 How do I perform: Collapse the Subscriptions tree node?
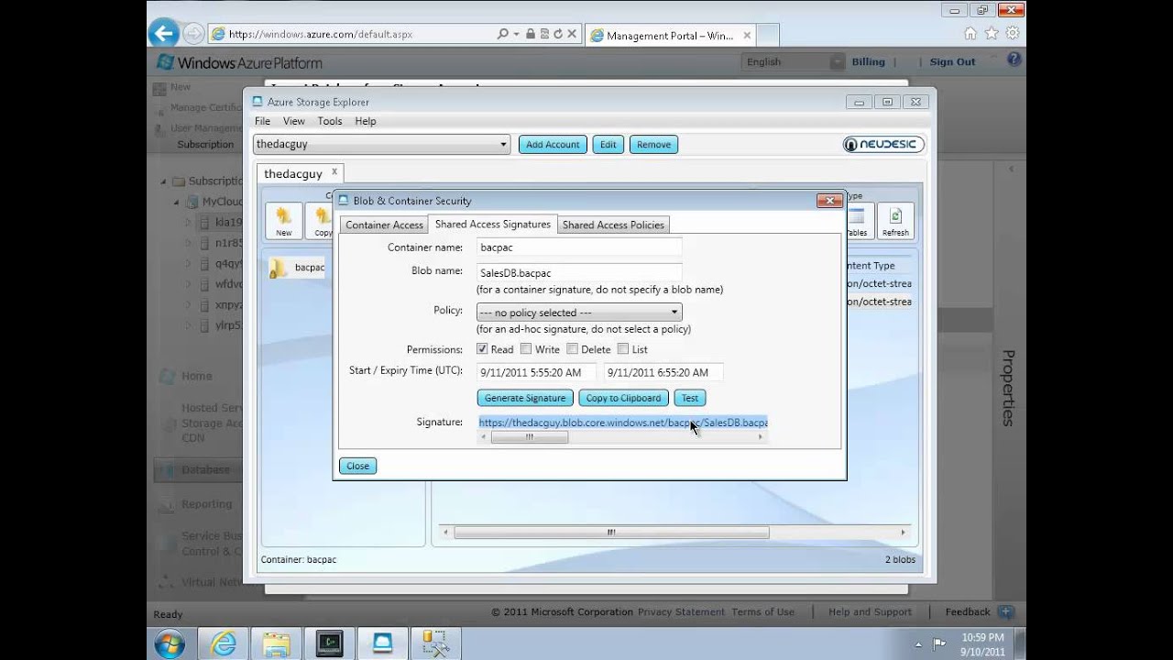click(x=164, y=181)
